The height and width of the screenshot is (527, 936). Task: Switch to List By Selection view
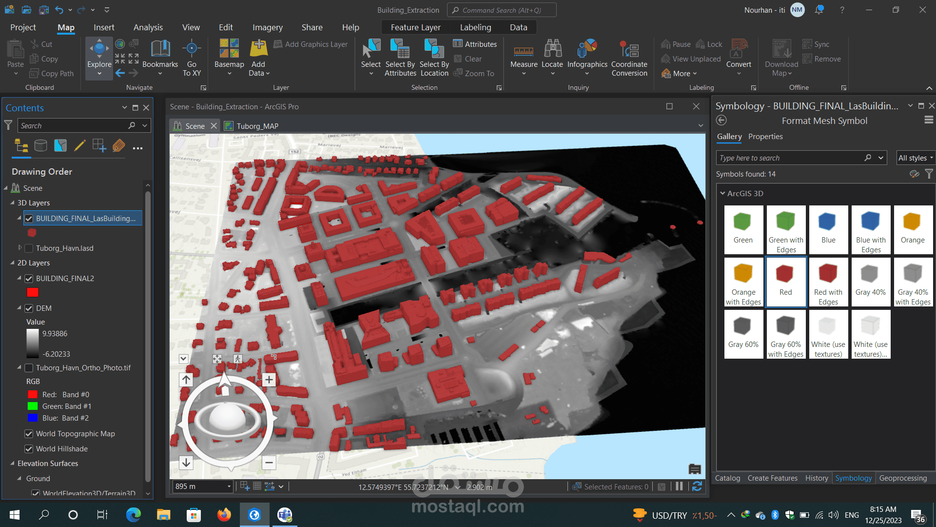point(60,145)
